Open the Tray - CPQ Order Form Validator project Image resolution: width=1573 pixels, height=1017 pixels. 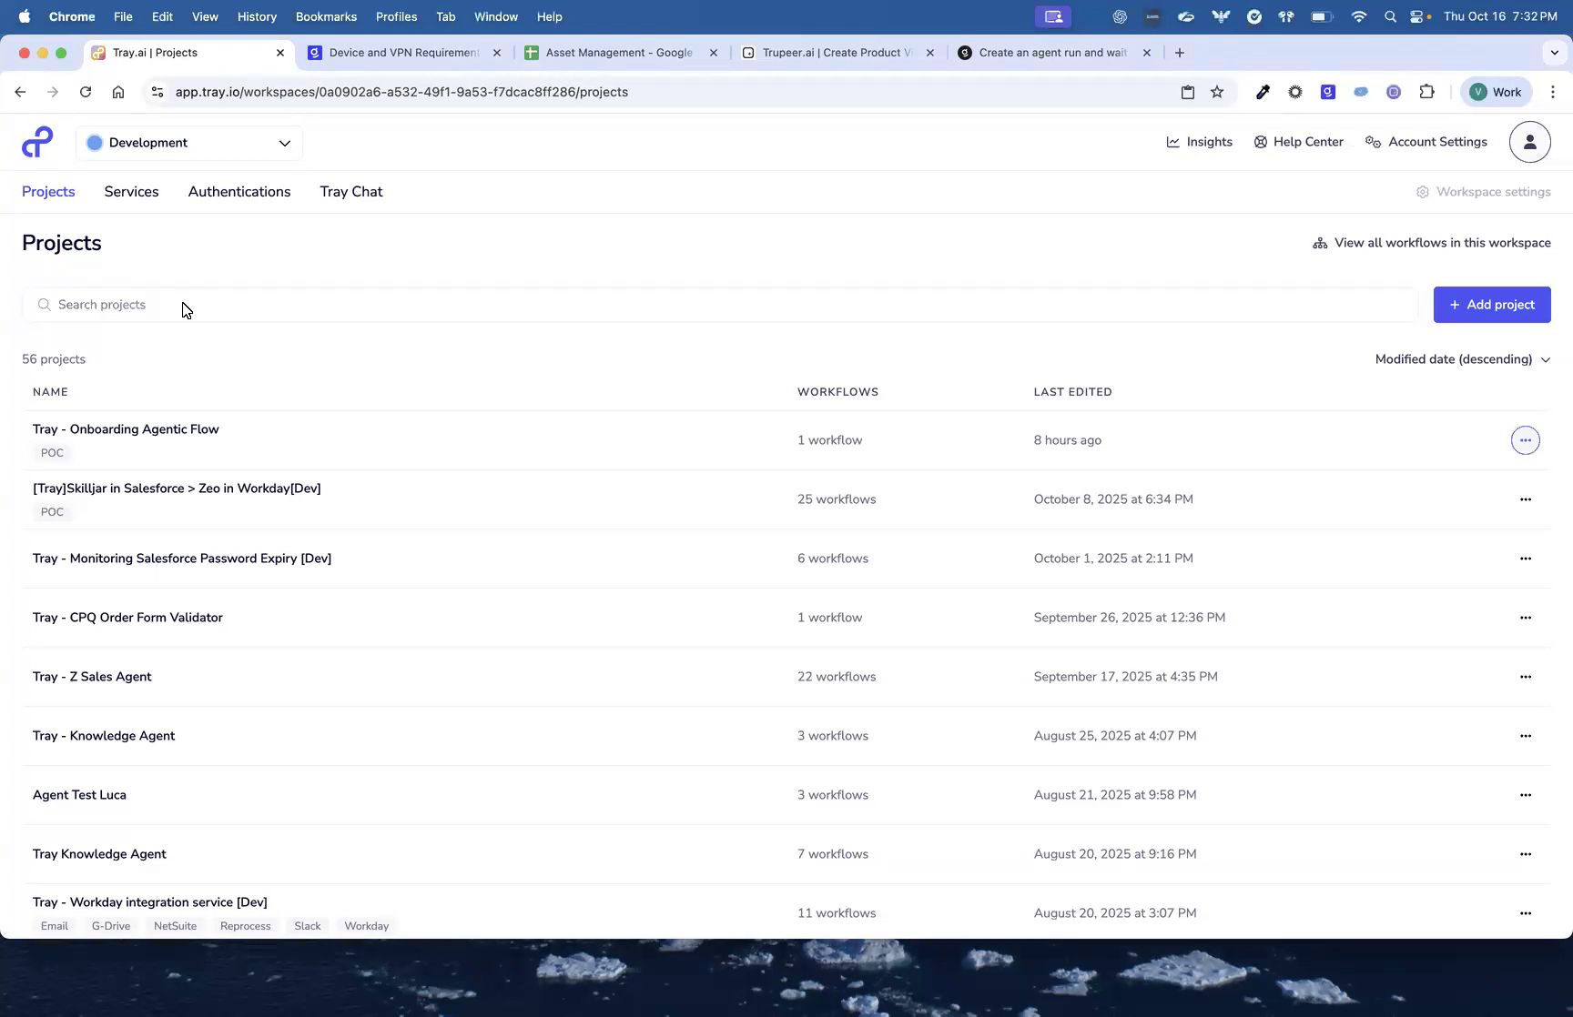[x=127, y=618]
